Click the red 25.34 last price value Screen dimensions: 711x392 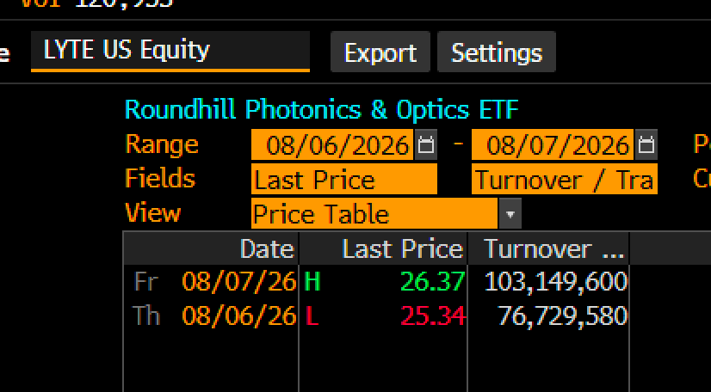click(433, 316)
